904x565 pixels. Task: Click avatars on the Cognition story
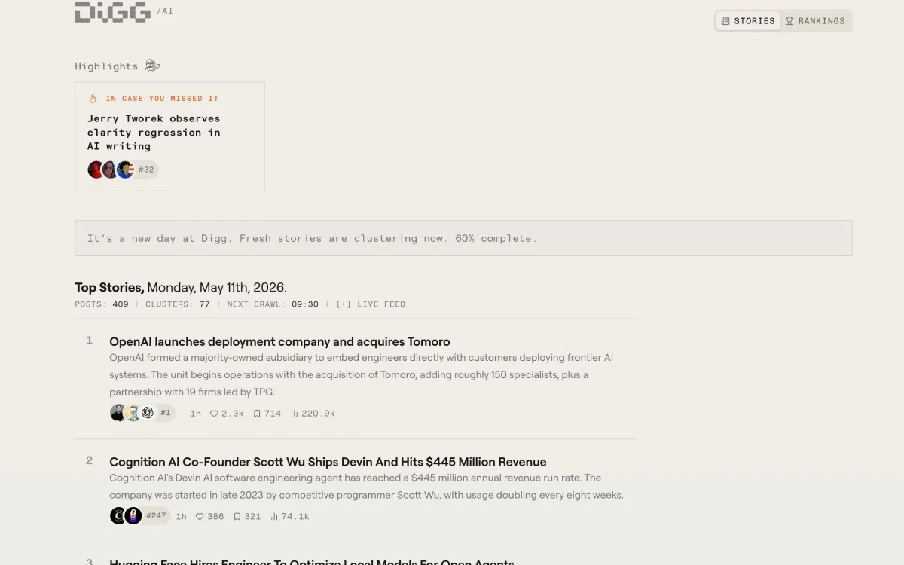[x=126, y=516]
